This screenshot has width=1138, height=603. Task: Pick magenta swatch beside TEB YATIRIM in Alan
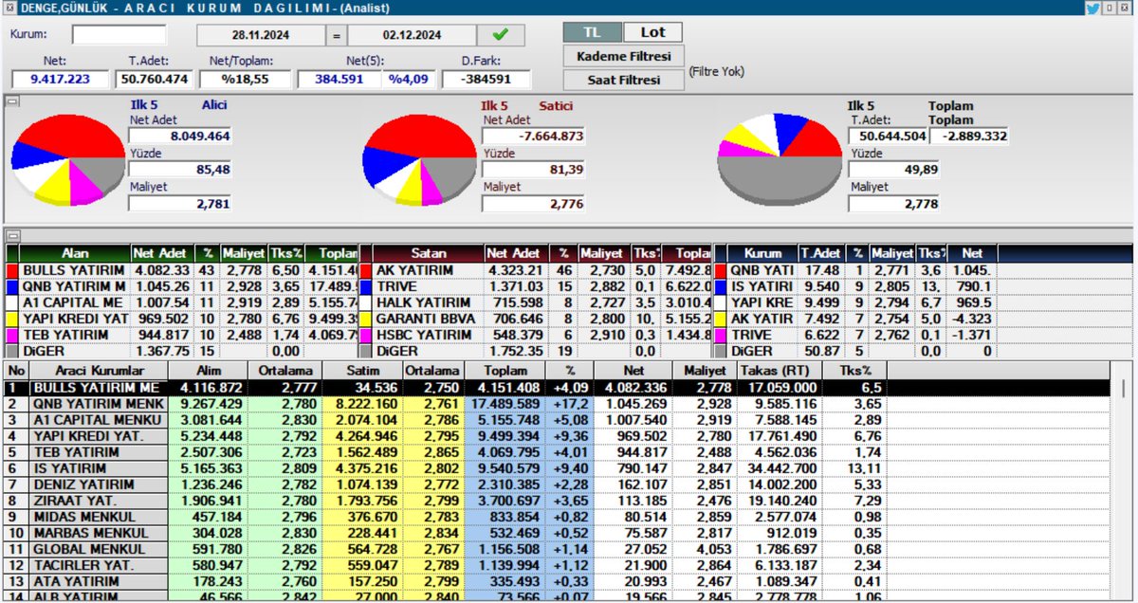pos(11,335)
